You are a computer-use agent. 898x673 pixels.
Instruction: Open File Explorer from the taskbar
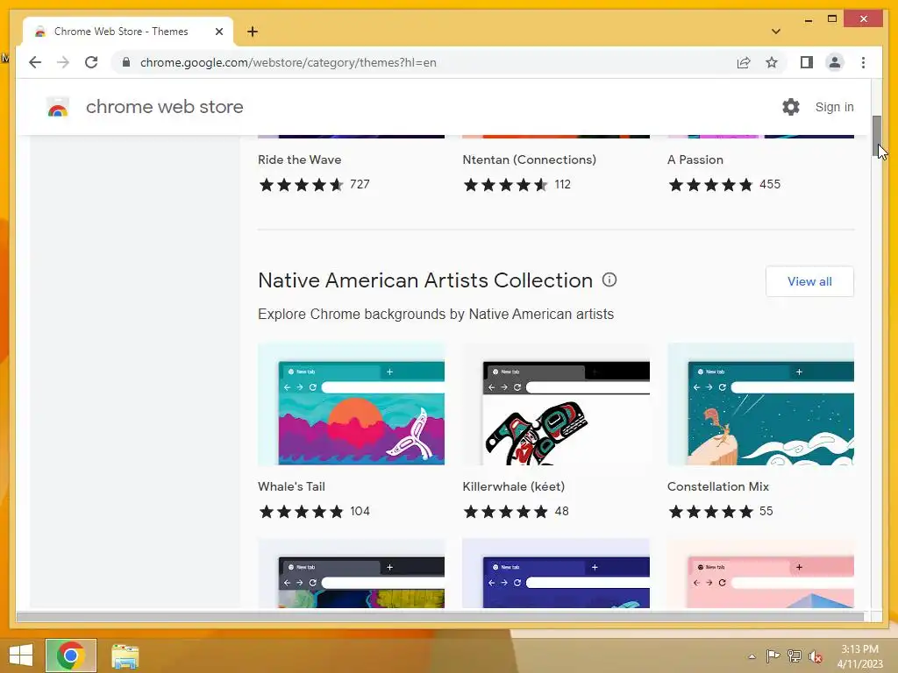[125, 655]
